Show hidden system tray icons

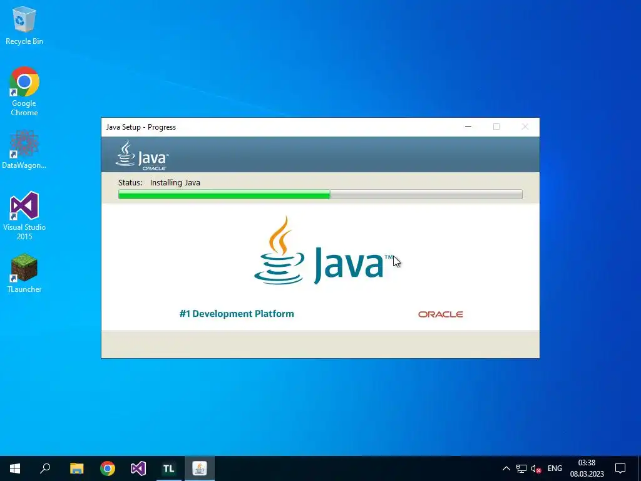[x=506, y=468]
